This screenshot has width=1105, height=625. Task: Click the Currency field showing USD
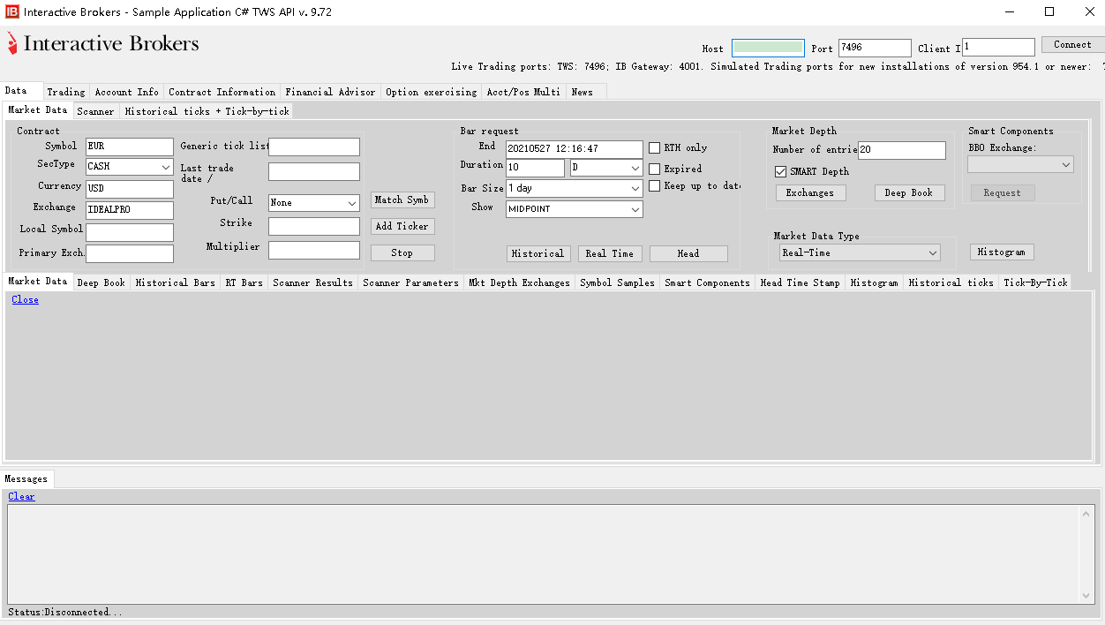pos(130,190)
